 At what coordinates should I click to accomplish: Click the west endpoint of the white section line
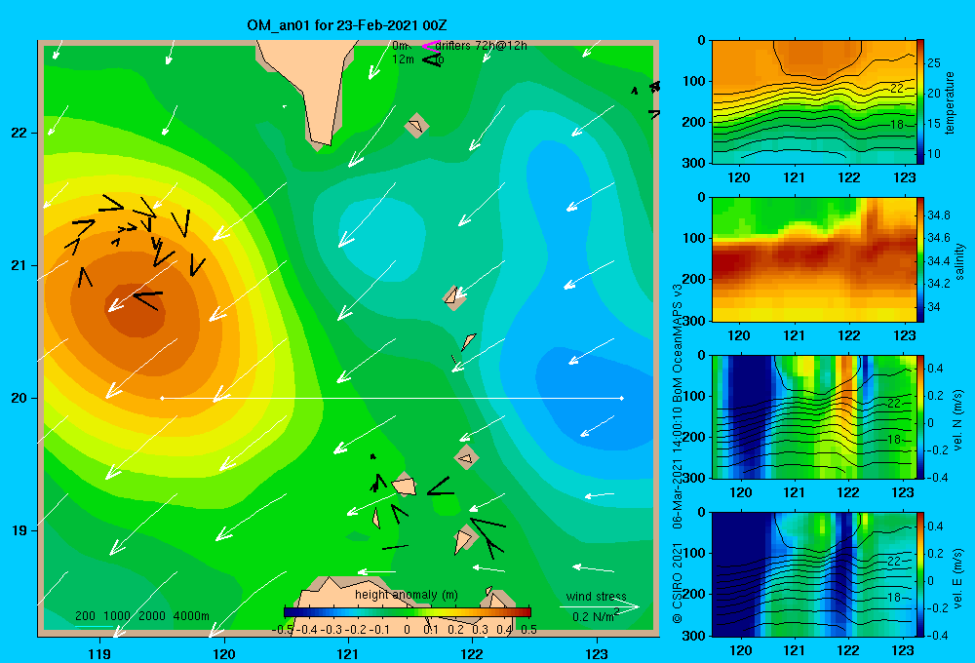(x=162, y=398)
